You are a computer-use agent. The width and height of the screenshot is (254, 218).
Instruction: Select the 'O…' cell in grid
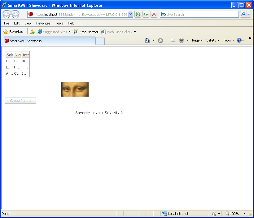click(9, 61)
